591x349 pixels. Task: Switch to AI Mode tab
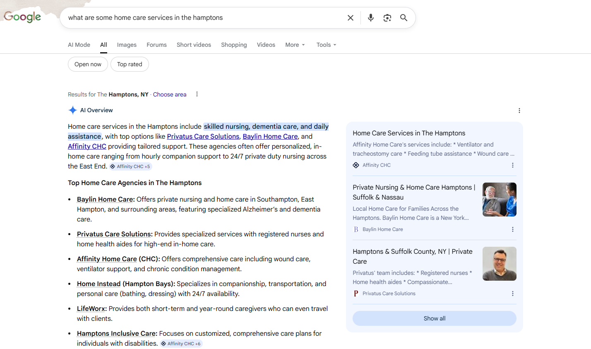[79, 45]
